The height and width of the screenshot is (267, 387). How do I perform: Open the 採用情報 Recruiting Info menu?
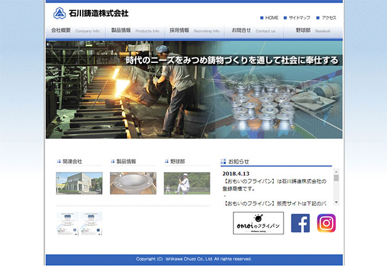pos(195,31)
